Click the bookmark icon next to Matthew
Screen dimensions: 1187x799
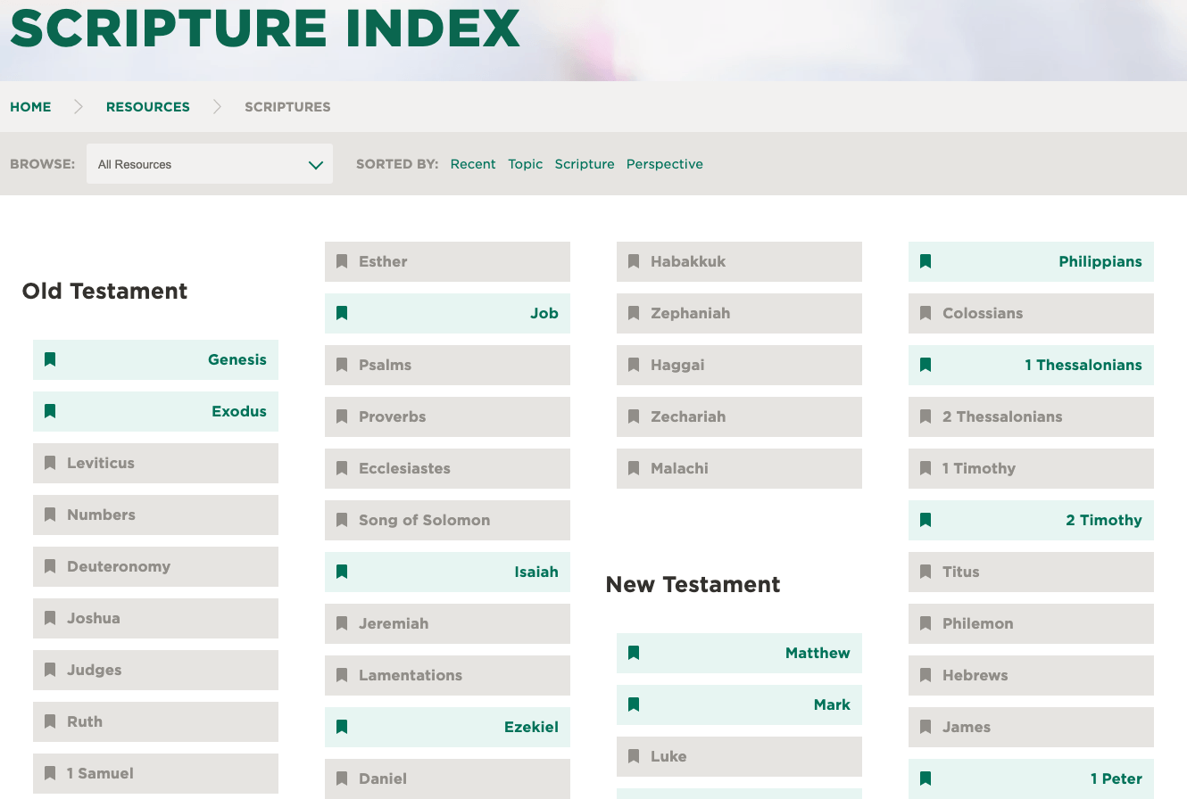[634, 653]
